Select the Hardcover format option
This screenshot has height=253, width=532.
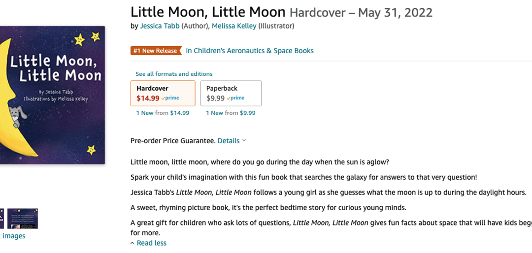click(163, 93)
